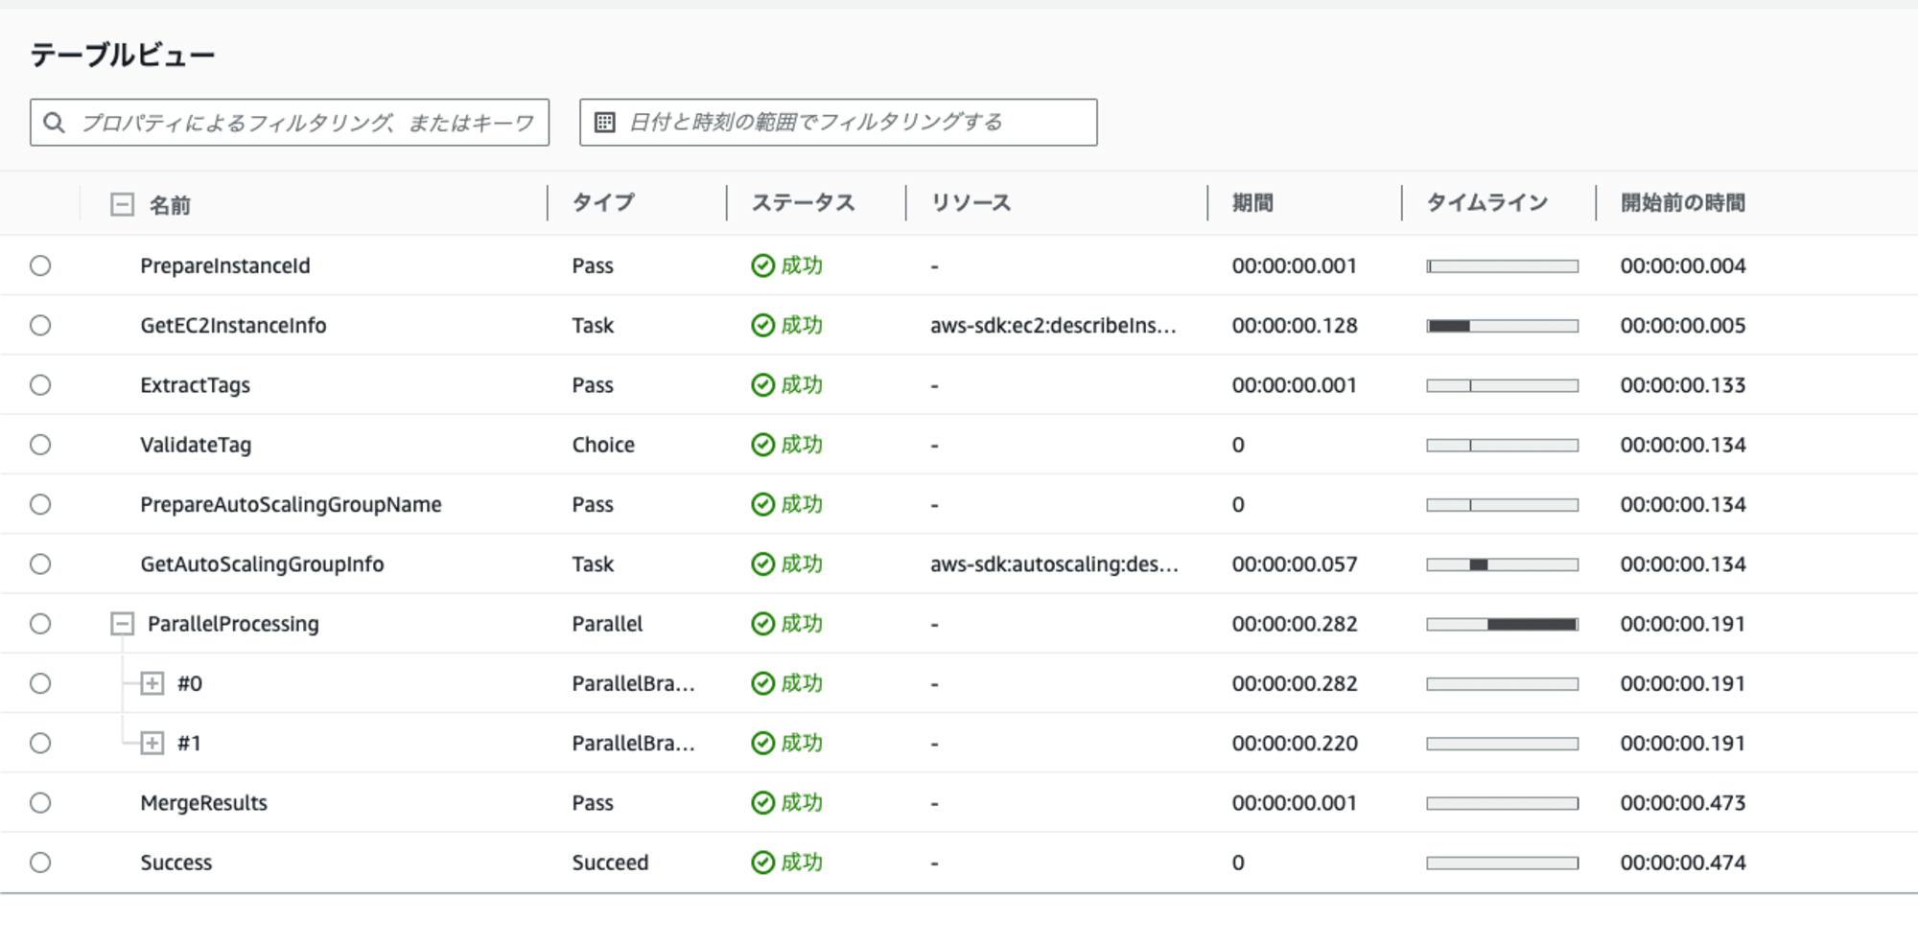The image size is (1918, 943).
Task: Click the ParallelProcessing step name
Action: click(233, 624)
